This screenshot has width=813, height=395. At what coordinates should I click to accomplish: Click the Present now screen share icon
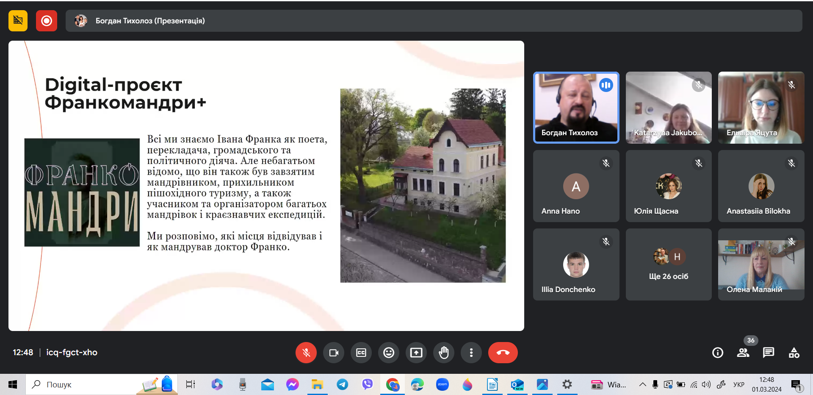click(416, 353)
